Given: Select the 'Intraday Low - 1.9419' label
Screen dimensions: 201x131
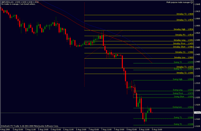Looking at the screenshot, I should (x=184, y=57).
